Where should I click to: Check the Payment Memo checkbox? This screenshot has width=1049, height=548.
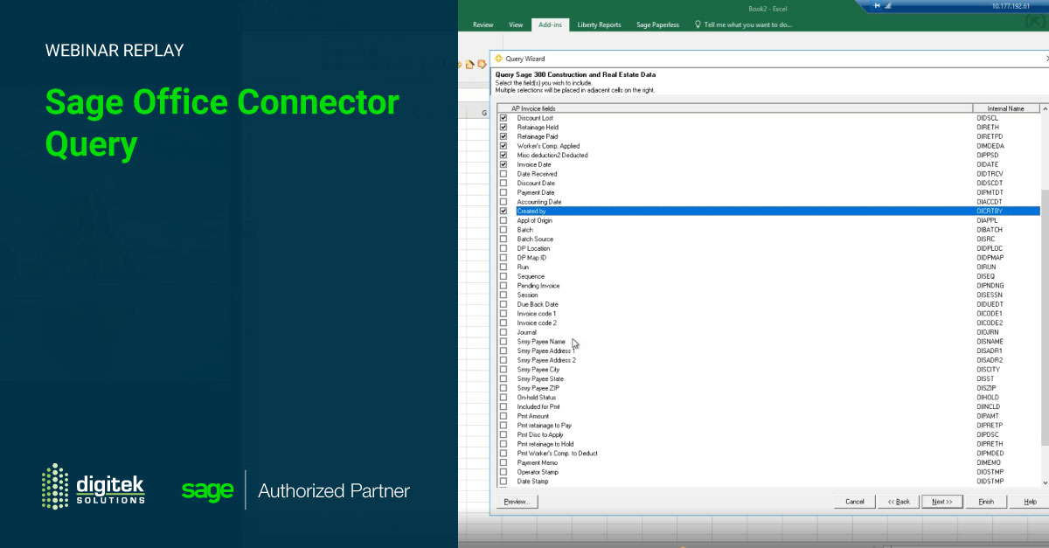coord(503,462)
